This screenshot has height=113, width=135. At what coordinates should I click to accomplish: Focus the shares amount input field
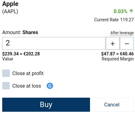coord(54,43)
